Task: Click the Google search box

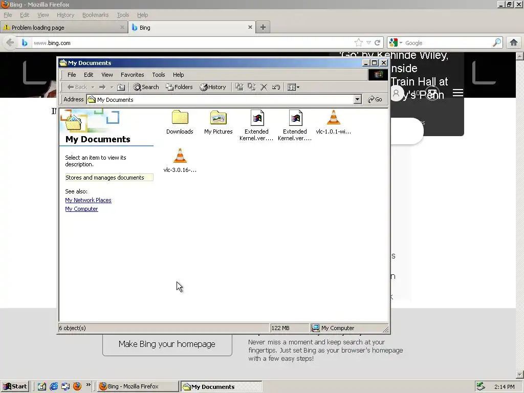Action: coord(447,43)
